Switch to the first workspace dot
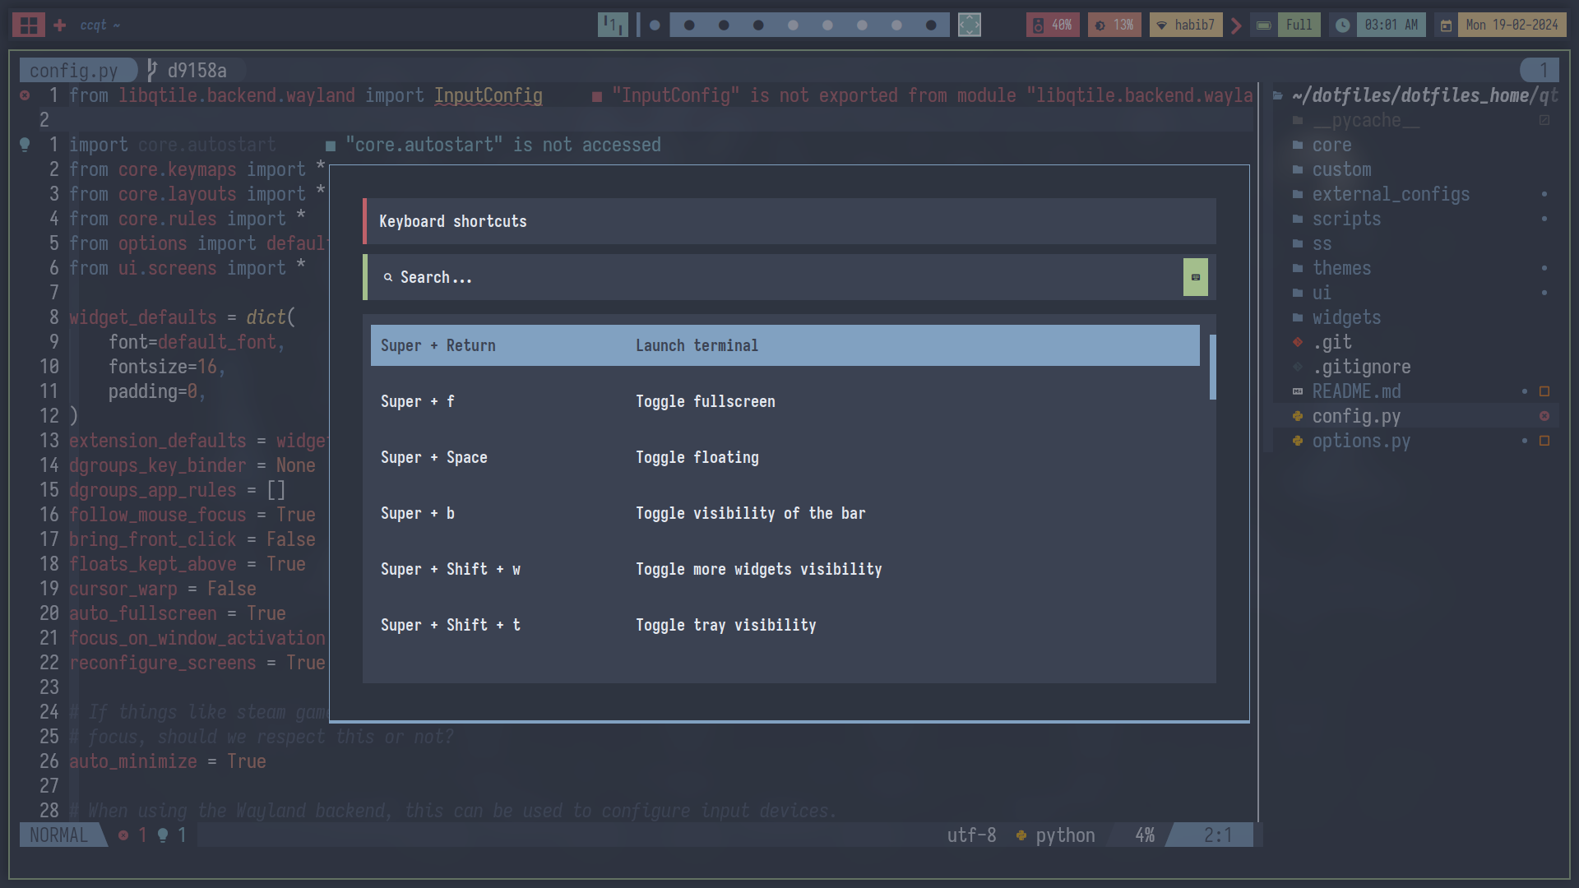 [655, 25]
